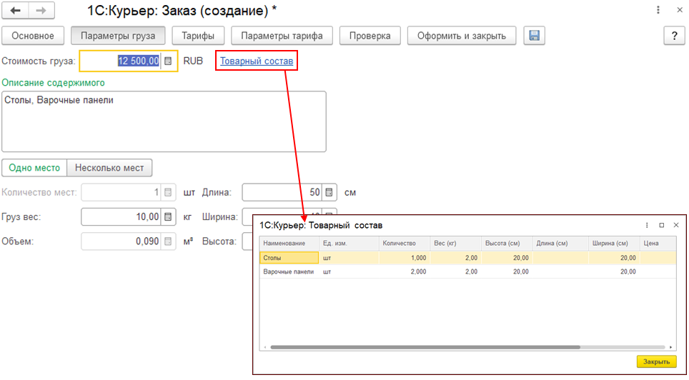Click the Наименование column header
Image resolution: width=689 pixels, height=380 pixels.
289,244
